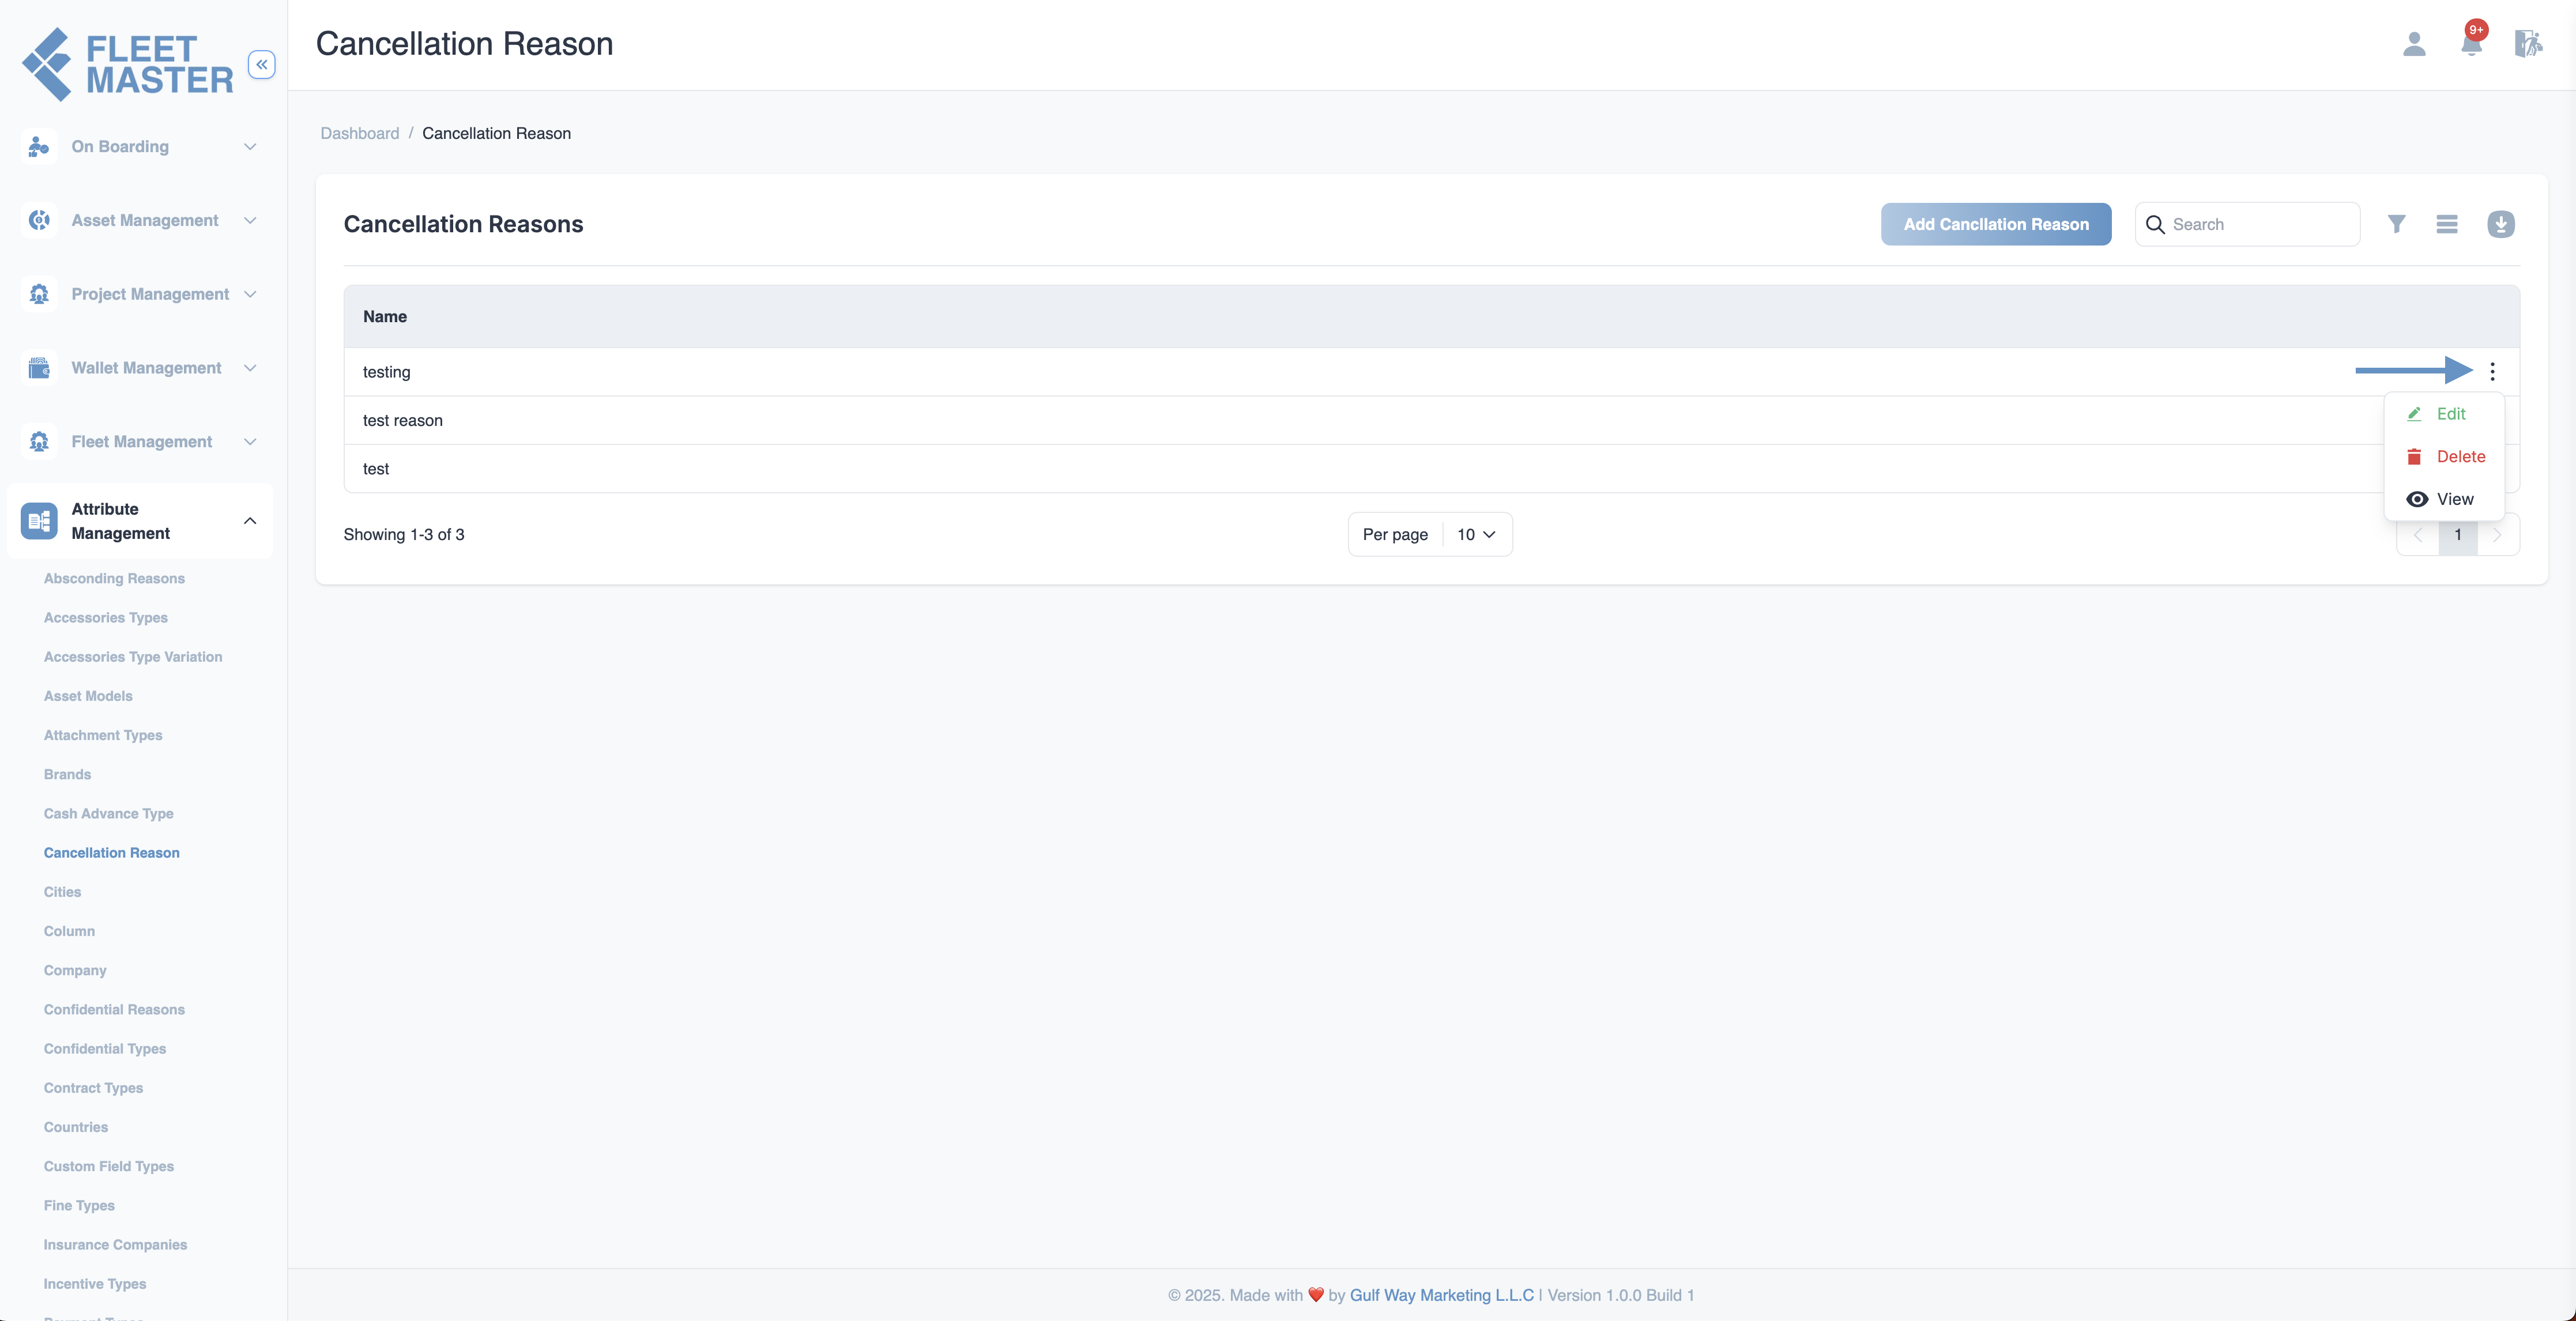Open the filter funnel icon
The image size is (2576, 1321).
(2397, 224)
